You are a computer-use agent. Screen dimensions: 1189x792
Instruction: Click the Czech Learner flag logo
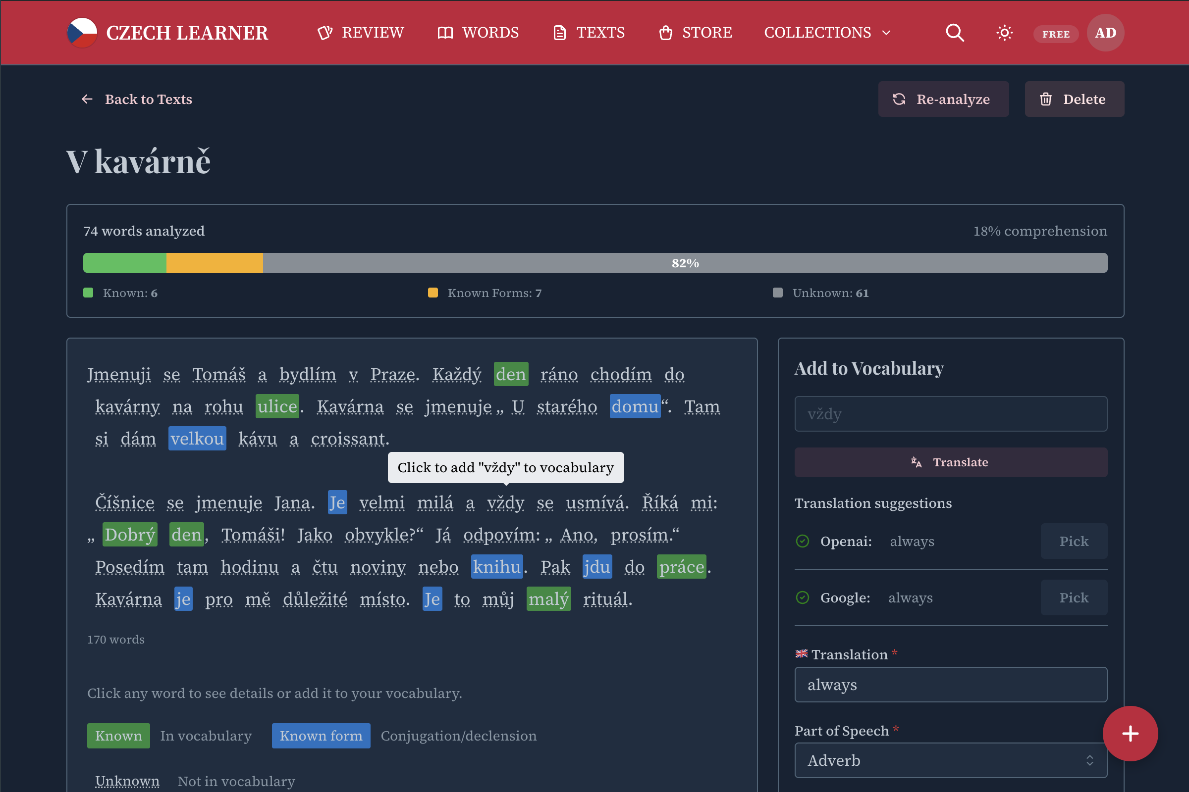82,33
